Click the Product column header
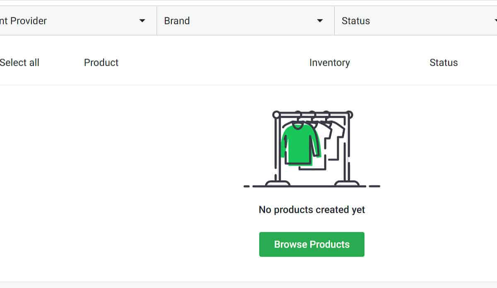 coord(101,62)
